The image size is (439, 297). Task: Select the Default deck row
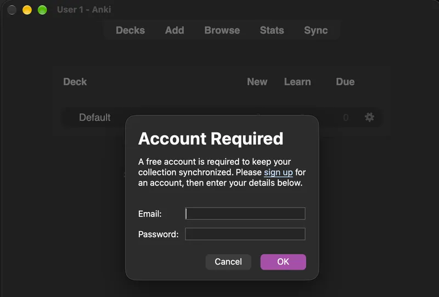[x=222, y=117]
